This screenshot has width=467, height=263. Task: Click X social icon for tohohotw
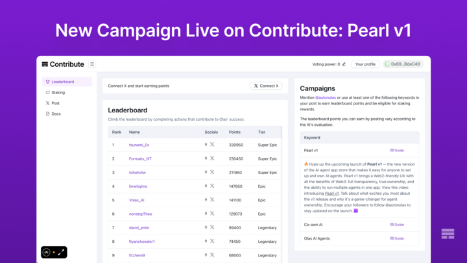pos(212,172)
